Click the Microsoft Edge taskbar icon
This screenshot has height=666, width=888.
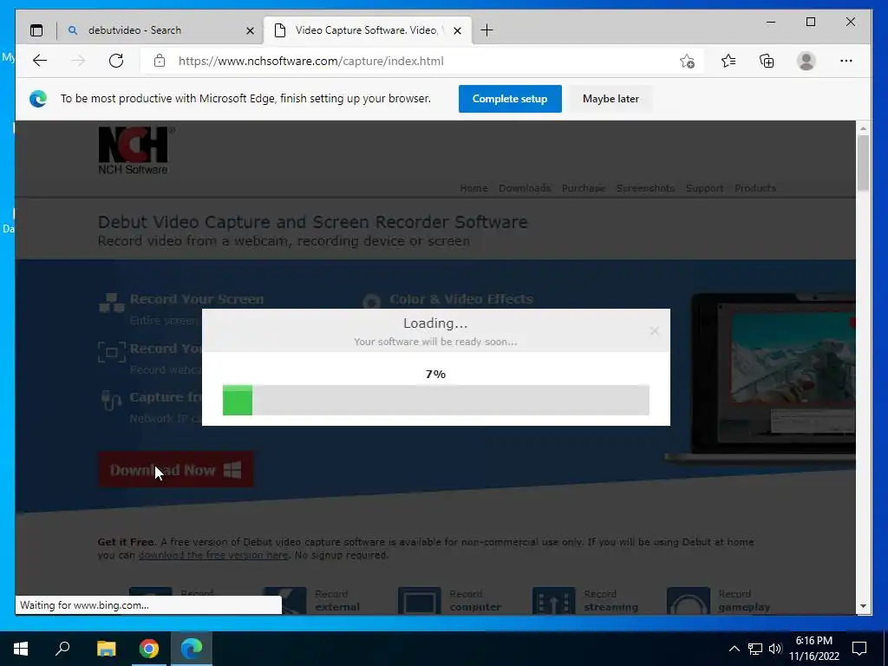pyautogui.click(x=192, y=649)
